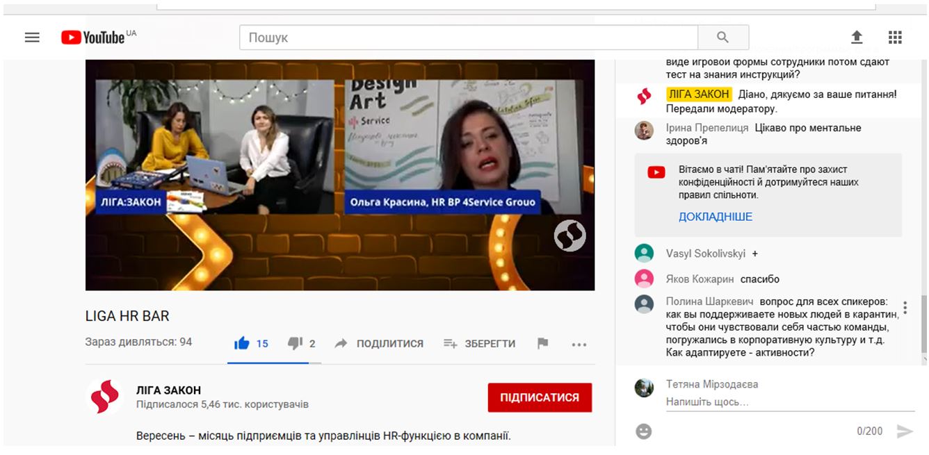This screenshot has height=455, width=929.
Task: Click Ірина Препелиця avatar in chat
Action: coord(644,130)
